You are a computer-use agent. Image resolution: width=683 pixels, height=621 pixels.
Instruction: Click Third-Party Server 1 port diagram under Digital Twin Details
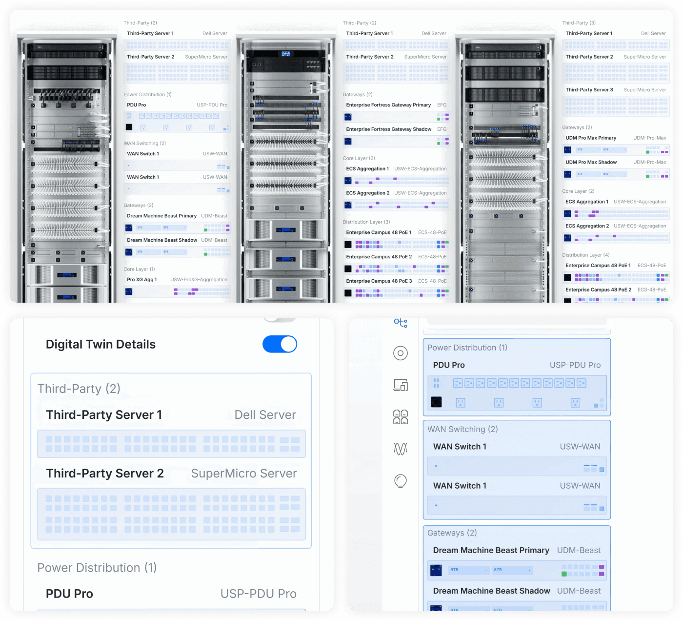pos(171,444)
